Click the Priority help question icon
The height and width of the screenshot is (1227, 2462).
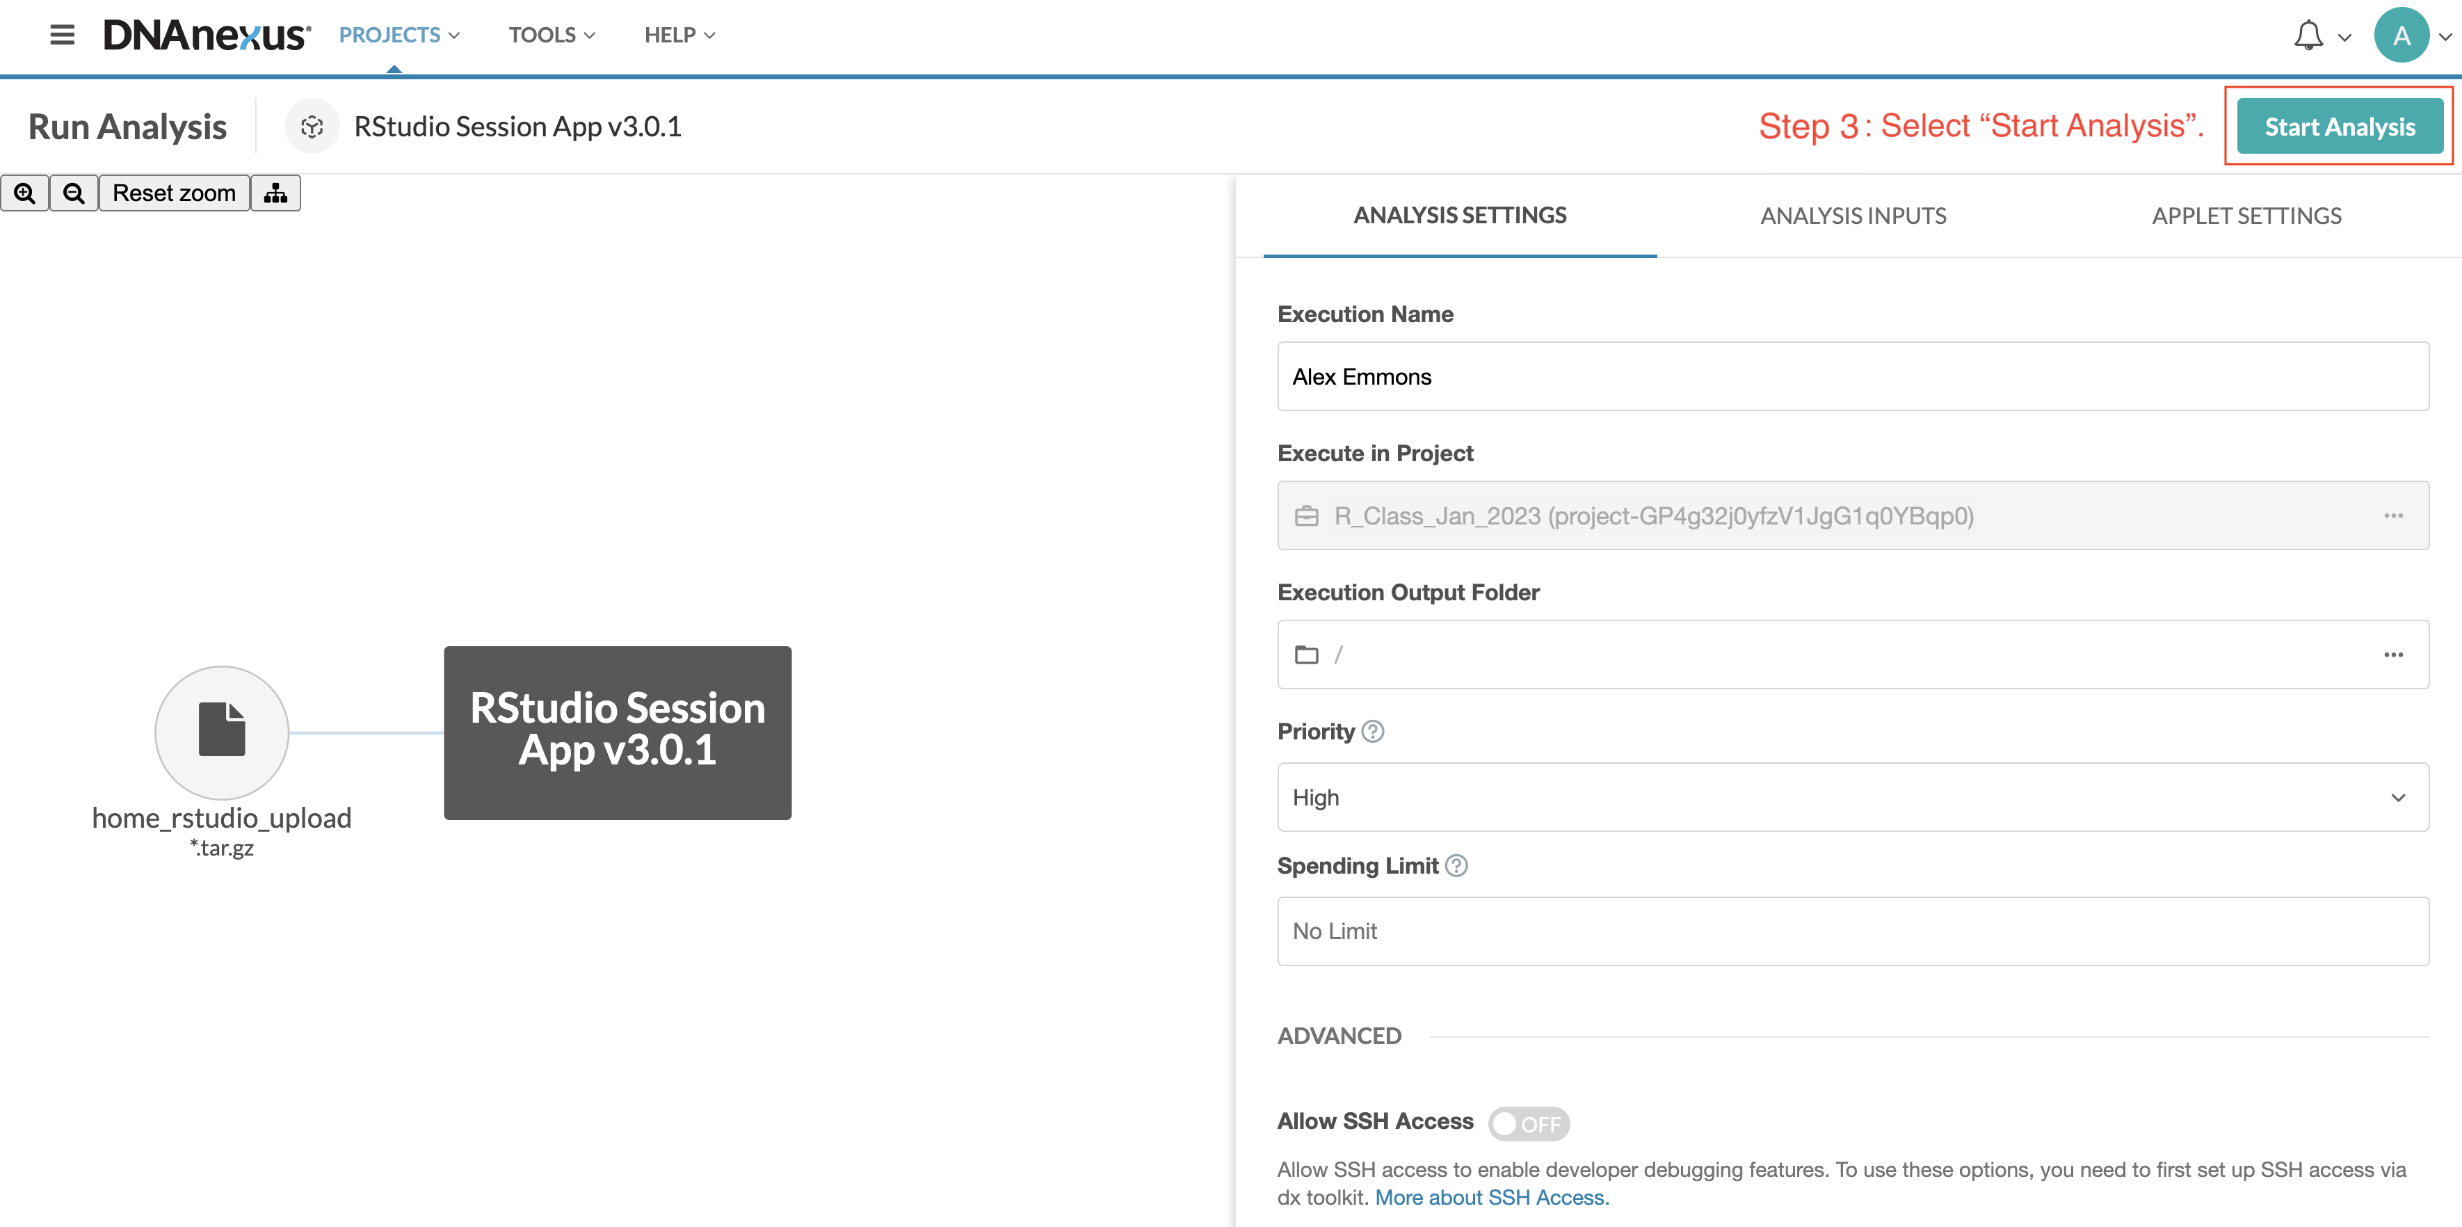[x=1372, y=731]
